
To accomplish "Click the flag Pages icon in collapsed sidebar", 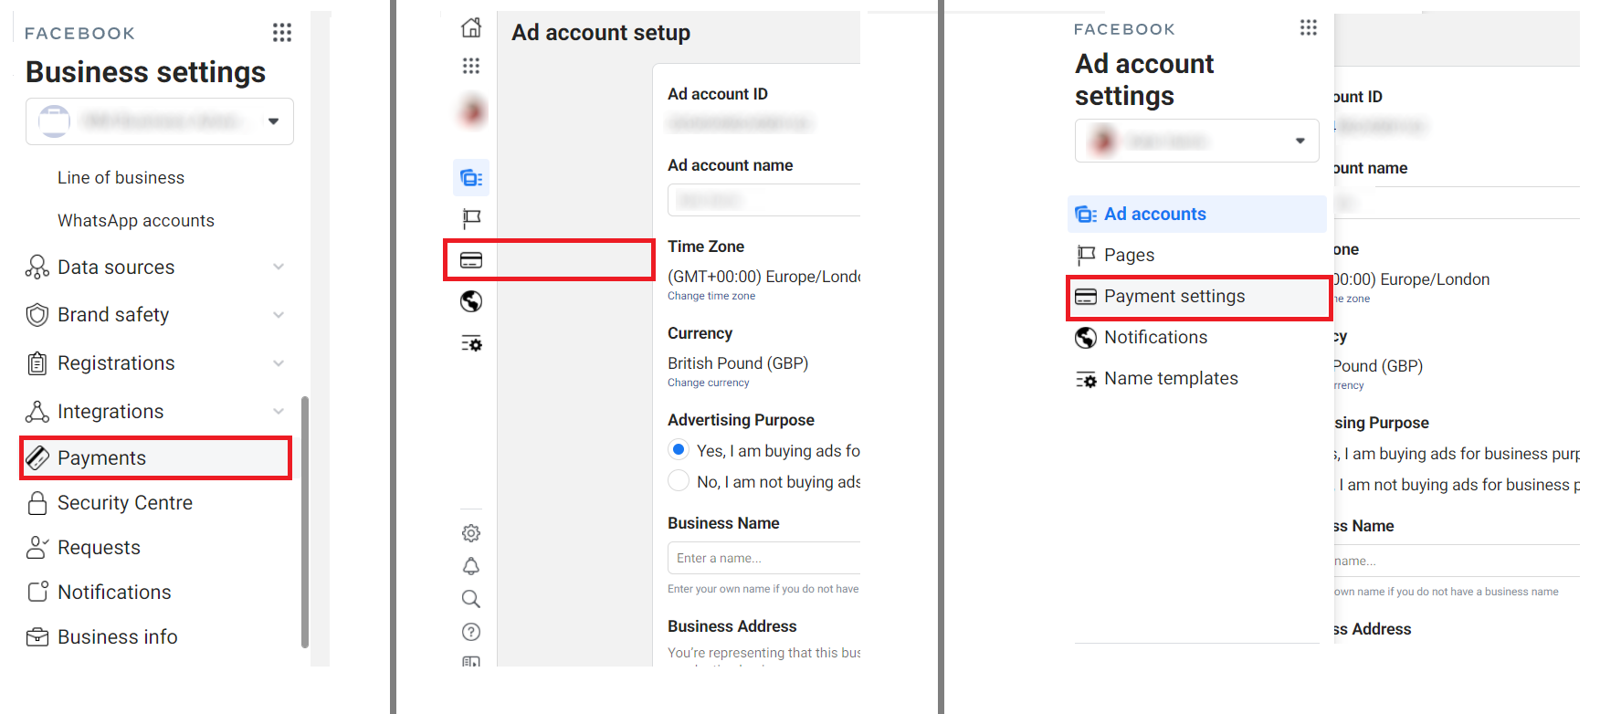I will click(x=471, y=218).
